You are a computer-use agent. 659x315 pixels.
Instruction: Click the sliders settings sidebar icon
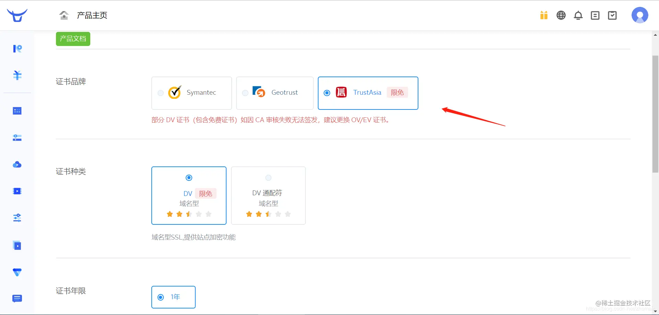[x=17, y=218]
